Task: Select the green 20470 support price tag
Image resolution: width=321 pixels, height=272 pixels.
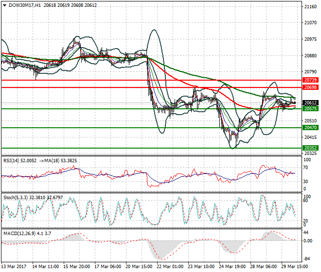Action: (310, 128)
